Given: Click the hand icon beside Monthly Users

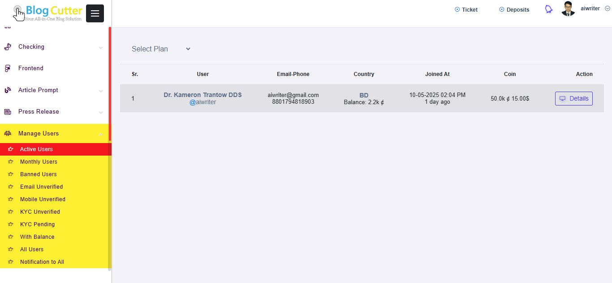Looking at the screenshot, I should pos(11,162).
